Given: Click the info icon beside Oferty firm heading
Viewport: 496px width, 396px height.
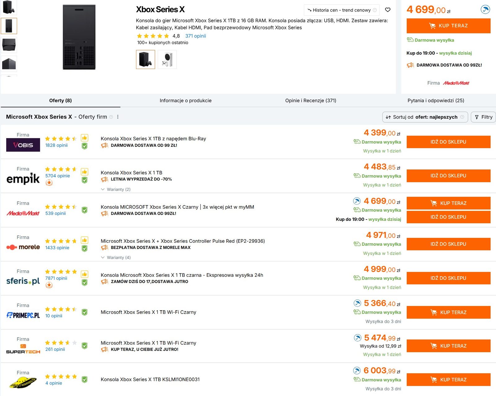Looking at the screenshot, I should [111, 117].
